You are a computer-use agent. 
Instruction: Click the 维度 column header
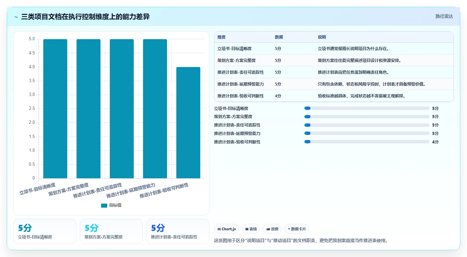click(221, 37)
